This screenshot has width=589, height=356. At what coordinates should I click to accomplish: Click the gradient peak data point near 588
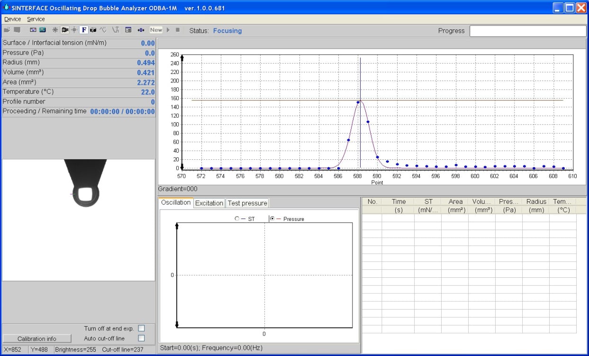coord(358,102)
